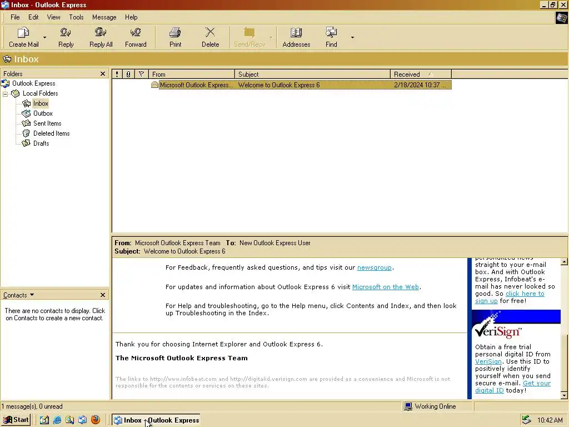Sort by the Flag column header
Image resolution: width=569 pixels, height=427 pixels.
tap(142, 74)
